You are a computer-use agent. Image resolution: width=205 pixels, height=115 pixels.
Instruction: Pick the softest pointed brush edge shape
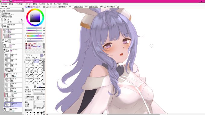pos(38,87)
